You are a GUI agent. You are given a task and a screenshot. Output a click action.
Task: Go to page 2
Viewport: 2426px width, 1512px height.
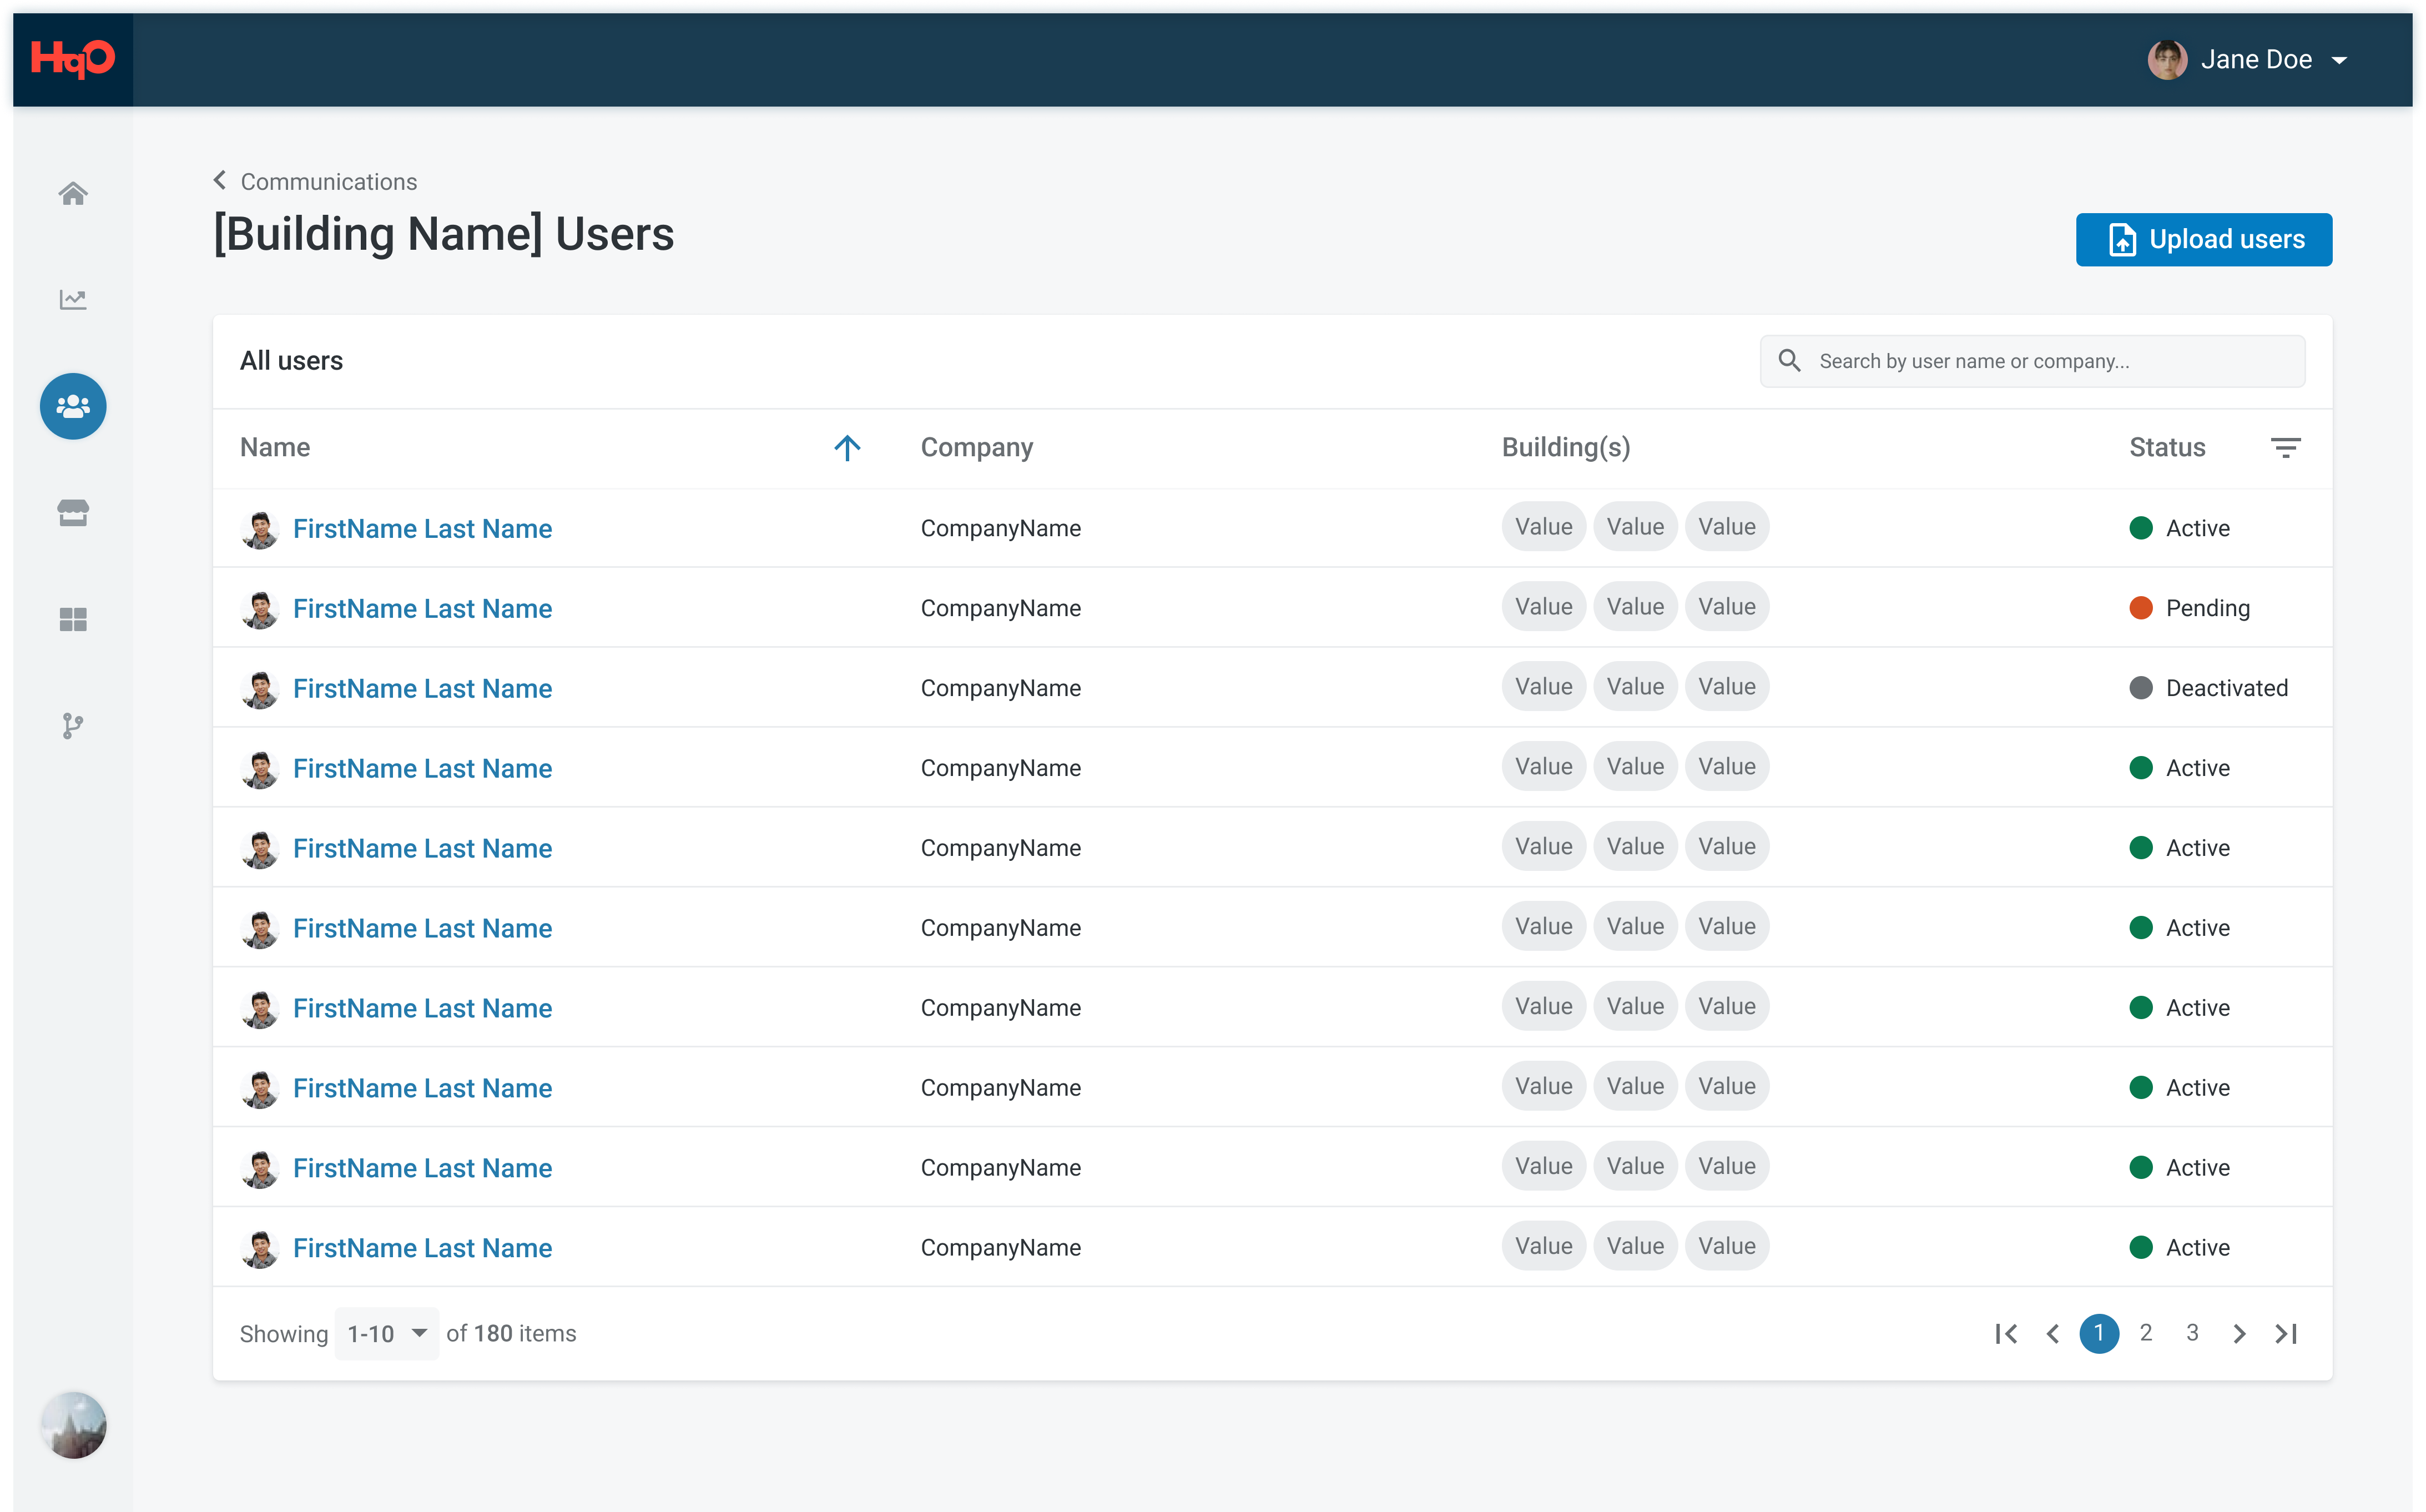point(2145,1332)
